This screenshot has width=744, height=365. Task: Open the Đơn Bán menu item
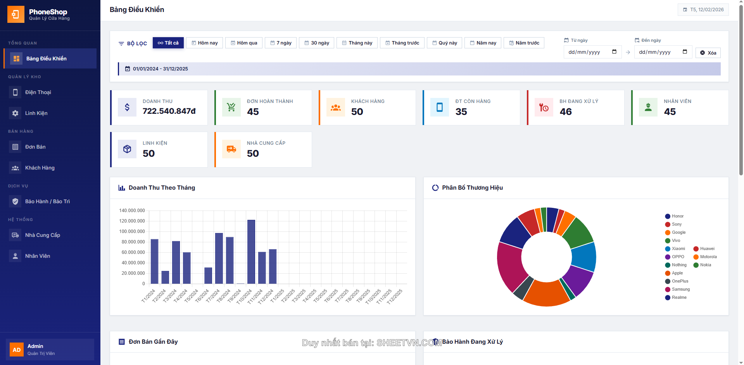pyautogui.click(x=35, y=147)
